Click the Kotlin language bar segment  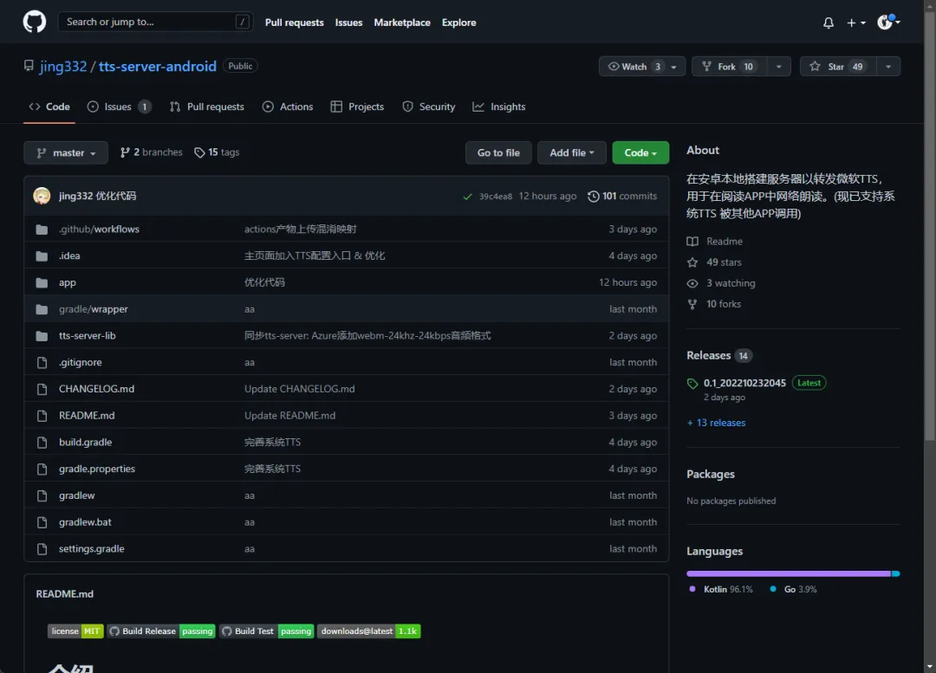coord(789,573)
